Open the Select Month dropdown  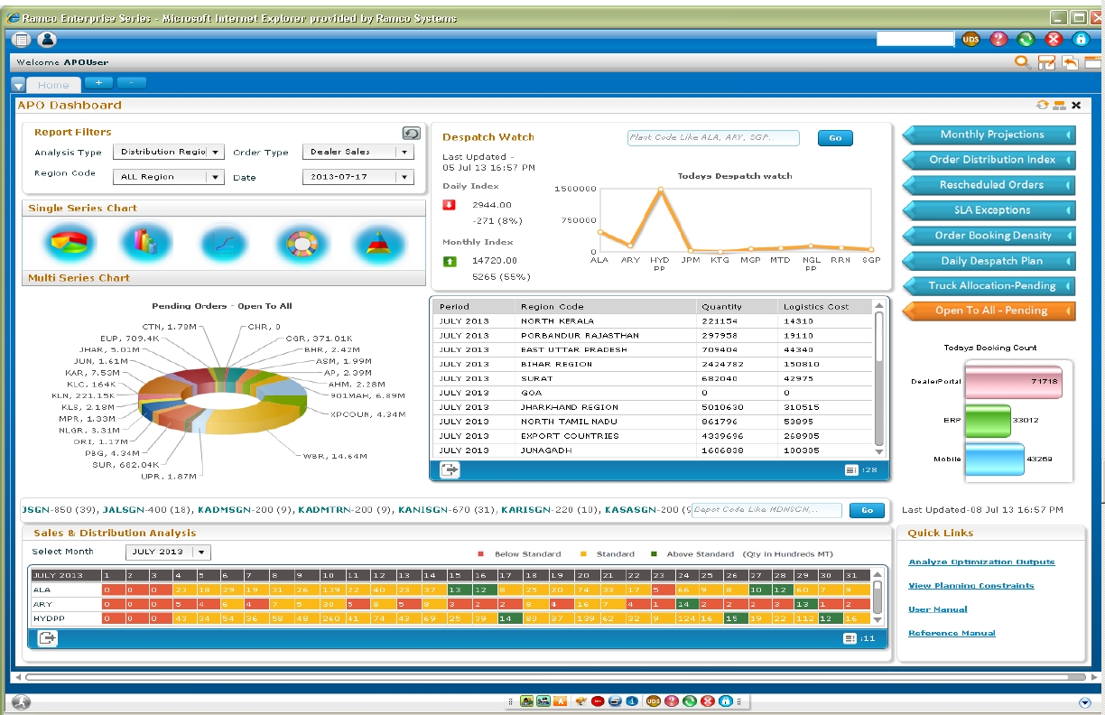tap(202, 552)
